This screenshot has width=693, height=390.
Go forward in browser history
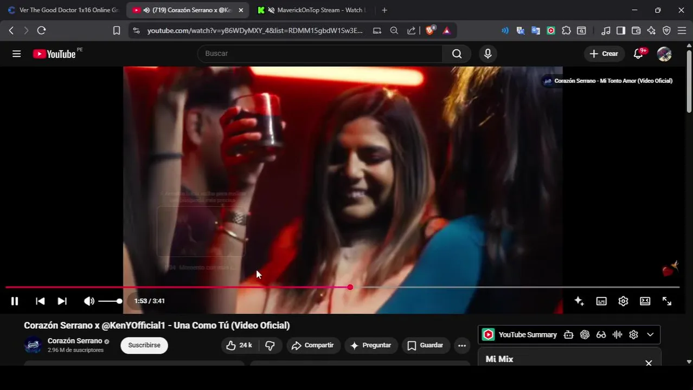tap(26, 31)
